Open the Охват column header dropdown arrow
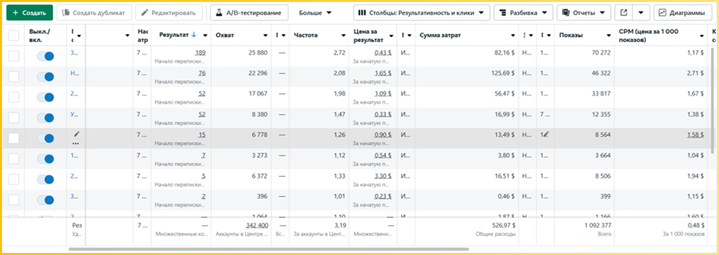The height and width of the screenshot is (255, 719). [x=266, y=36]
